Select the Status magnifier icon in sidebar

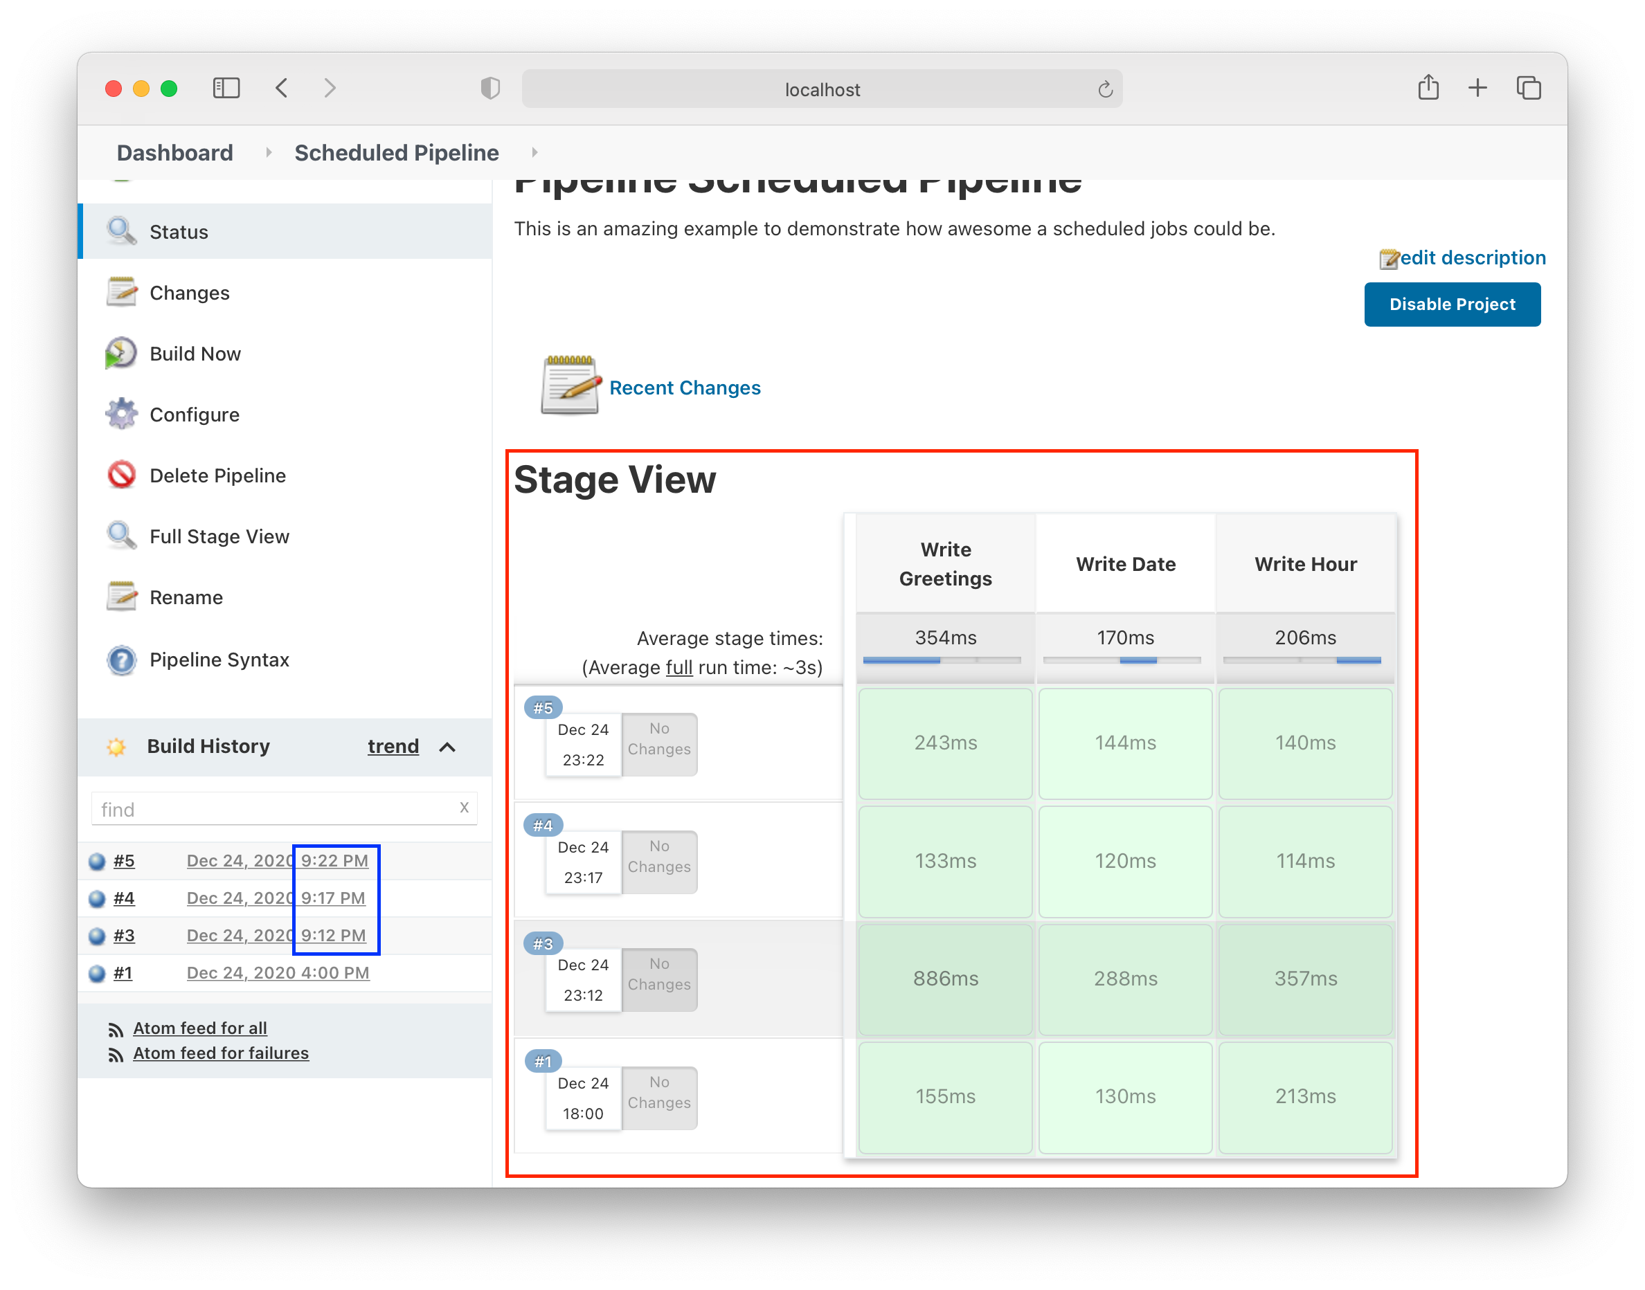(123, 232)
